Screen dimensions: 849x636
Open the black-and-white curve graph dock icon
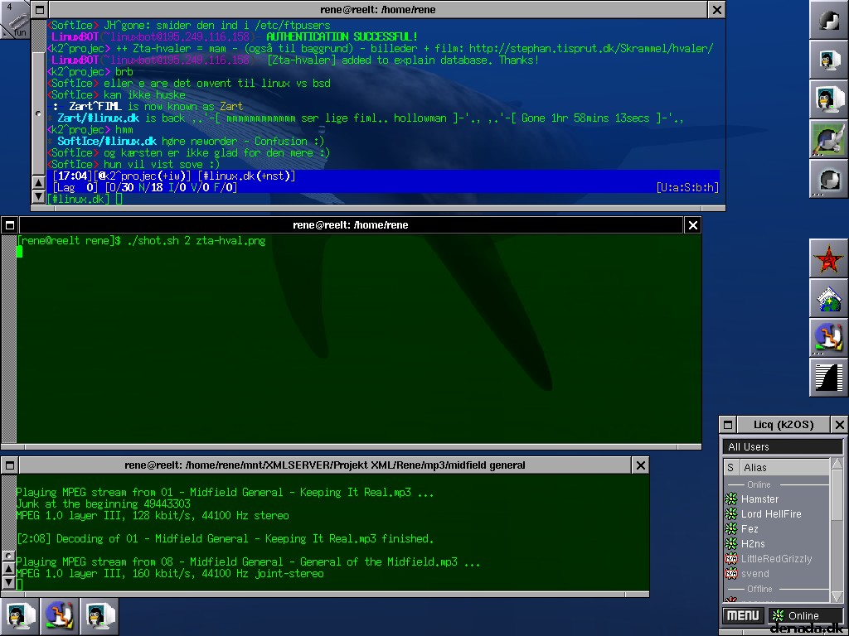point(828,378)
